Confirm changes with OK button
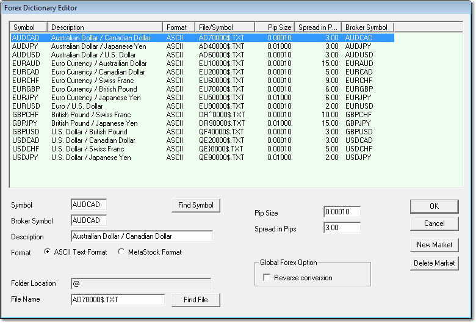The width and height of the screenshot is (476, 323). coord(434,206)
